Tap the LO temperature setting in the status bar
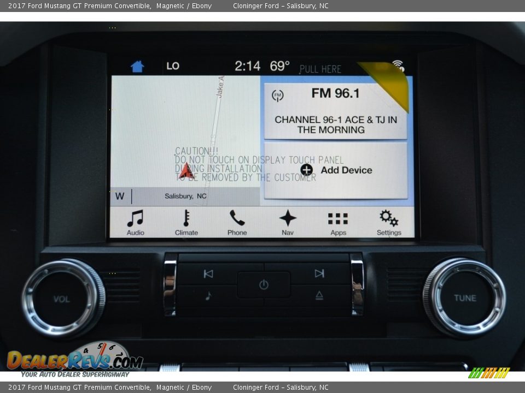 pyautogui.click(x=173, y=66)
